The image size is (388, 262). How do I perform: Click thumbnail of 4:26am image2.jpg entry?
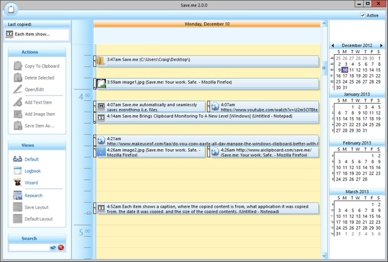pyautogui.click(x=101, y=152)
